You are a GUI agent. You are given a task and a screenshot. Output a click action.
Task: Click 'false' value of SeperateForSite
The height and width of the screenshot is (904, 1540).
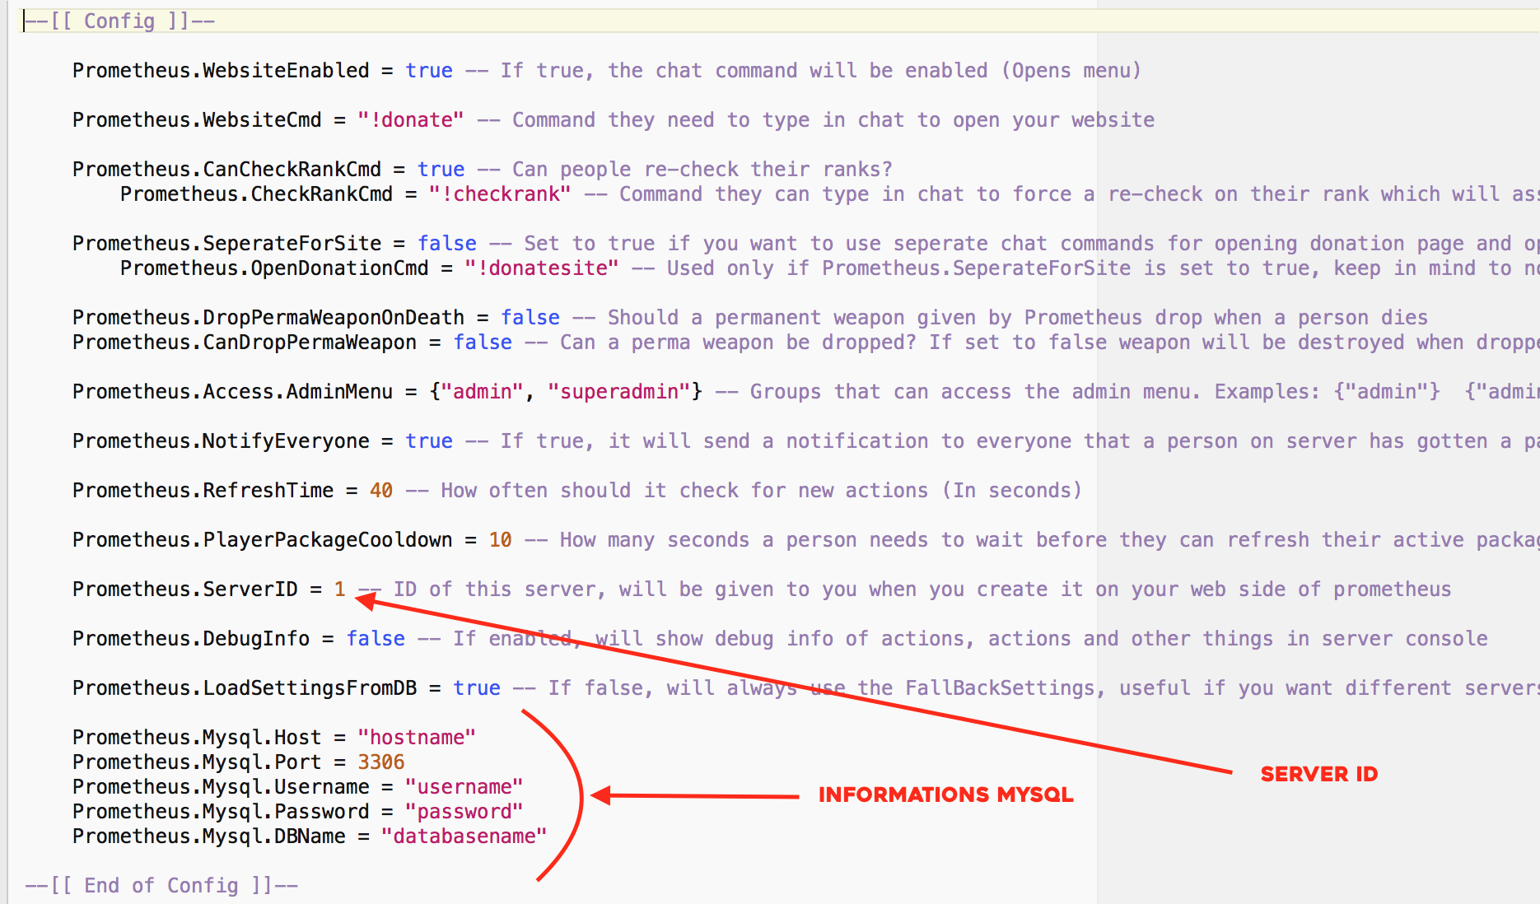[x=446, y=244]
